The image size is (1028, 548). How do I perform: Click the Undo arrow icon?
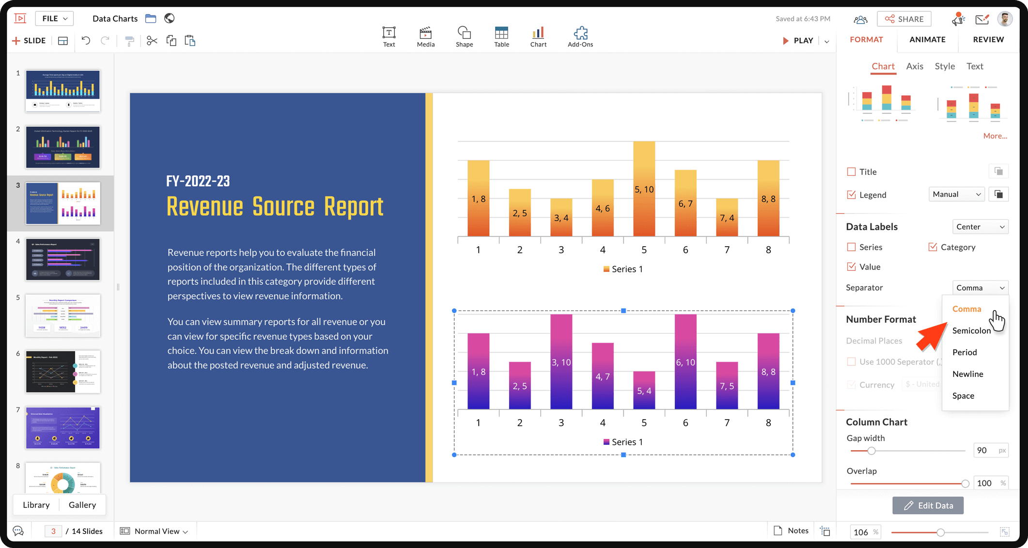click(86, 41)
